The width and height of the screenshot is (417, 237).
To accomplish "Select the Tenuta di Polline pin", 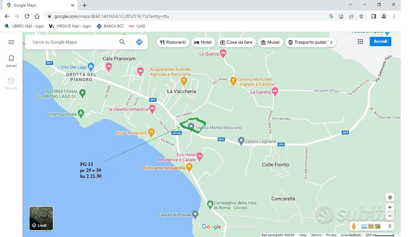I will [x=195, y=215].
